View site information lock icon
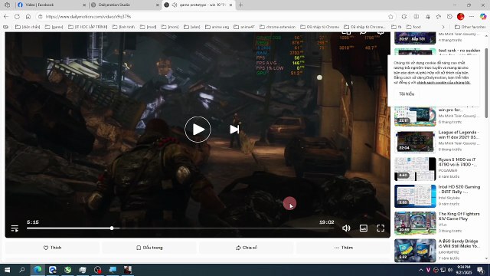This screenshot has width=490, height=276. click(40, 17)
